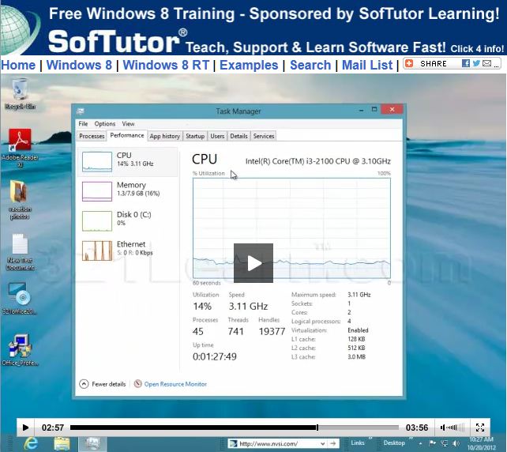Collapse with the Fewer details button
The image size is (507, 452).
pos(103,384)
